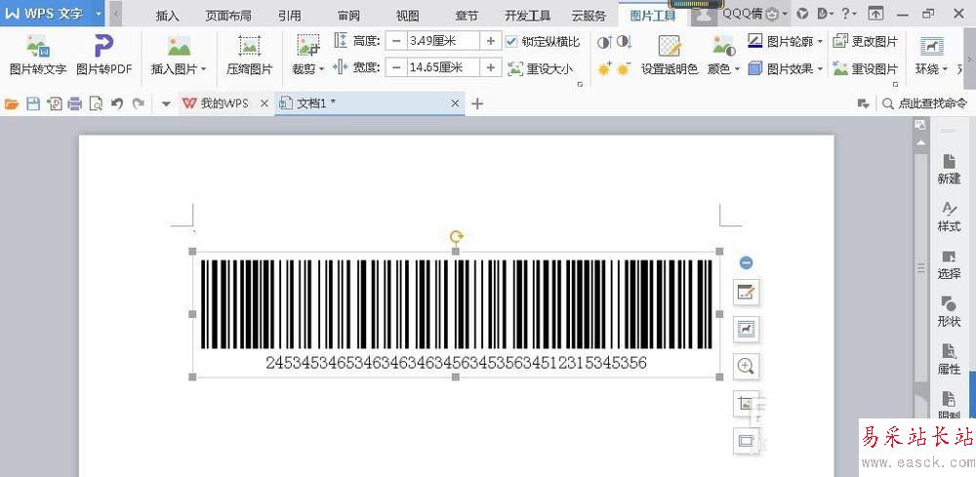The width and height of the screenshot is (976, 477).
Task: Choose Set Transparent Color (设置透明色)
Action: click(x=670, y=55)
